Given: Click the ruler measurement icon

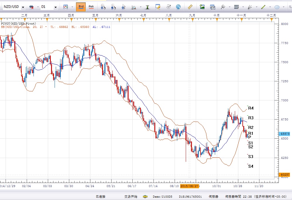Looking at the screenshot, I should click(x=190, y=6).
